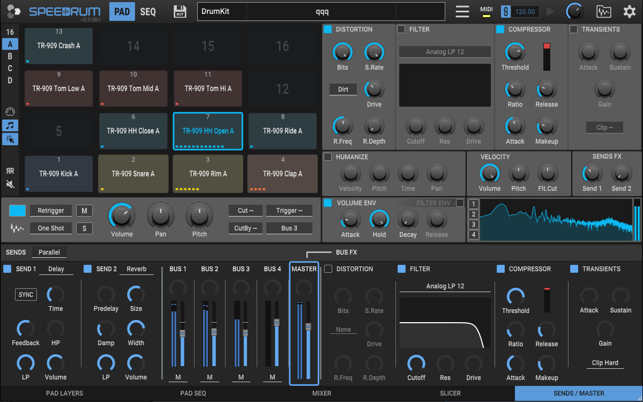This screenshot has height=402, width=643.
Task: Disable pad Distortion checkbox
Action: (327, 29)
